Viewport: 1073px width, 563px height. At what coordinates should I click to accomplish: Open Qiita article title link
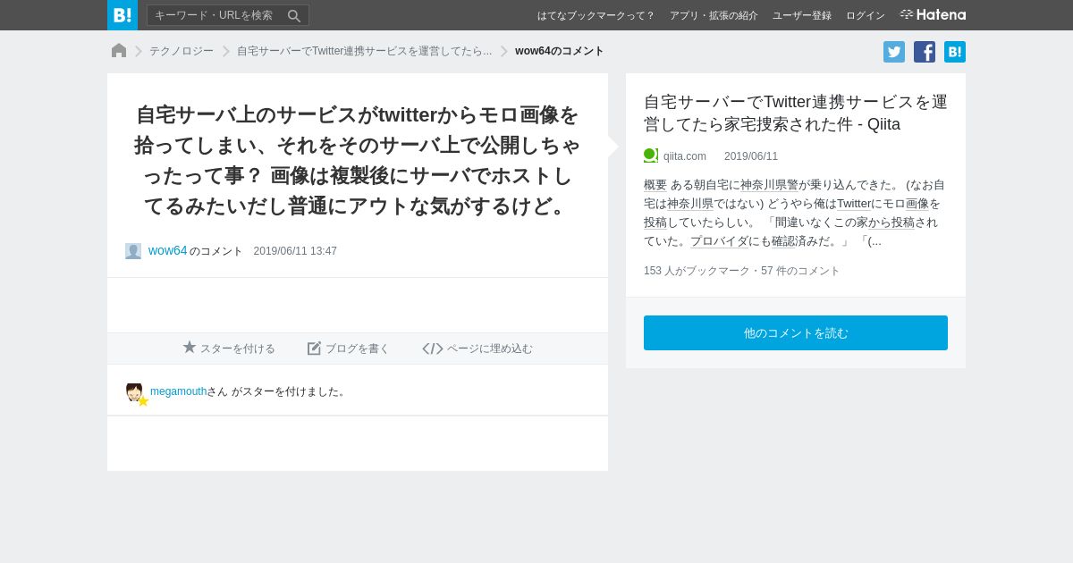click(796, 113)
